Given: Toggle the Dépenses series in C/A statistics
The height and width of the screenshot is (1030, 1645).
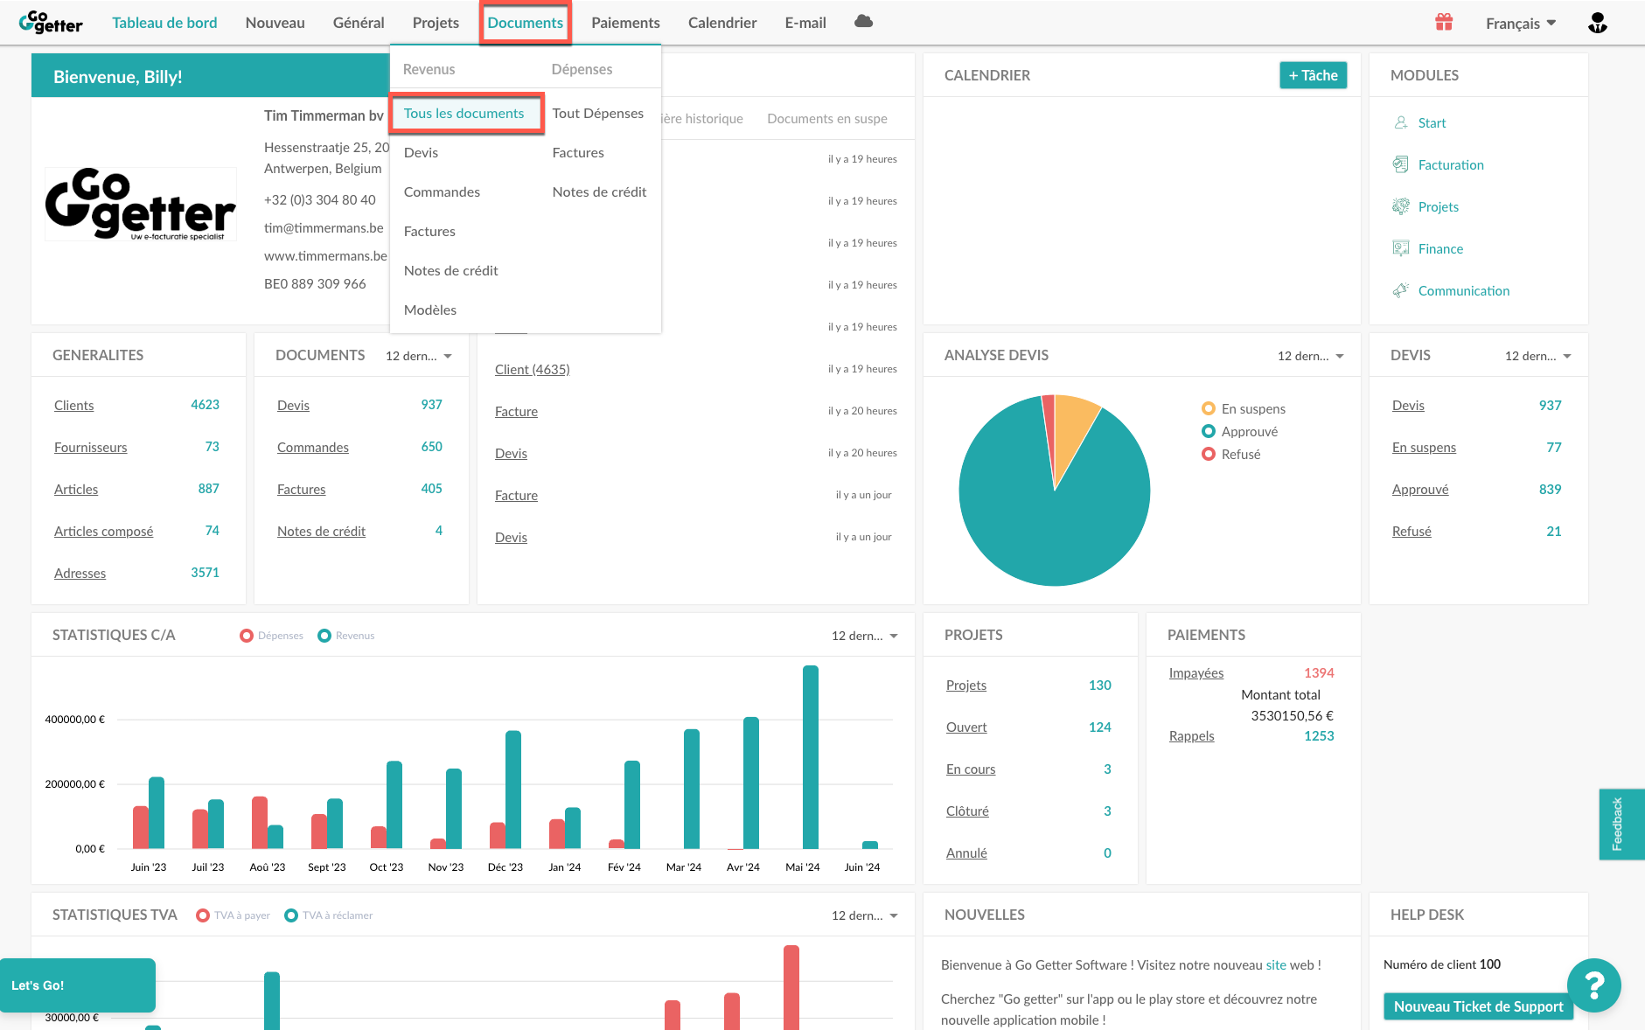Looking at the screenshot, I should [272, 636].
